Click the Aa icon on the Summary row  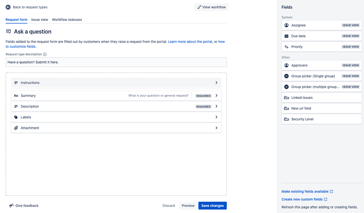click(x=16, y=96)
